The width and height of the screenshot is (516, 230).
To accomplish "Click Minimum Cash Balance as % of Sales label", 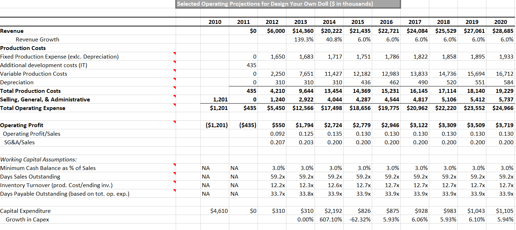I will [48, 168].
